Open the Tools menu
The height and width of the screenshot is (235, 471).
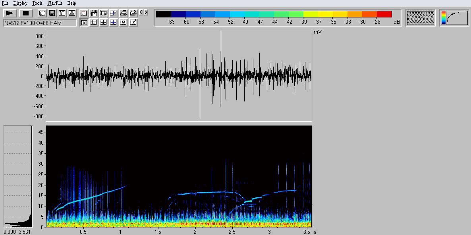point(37,3)
